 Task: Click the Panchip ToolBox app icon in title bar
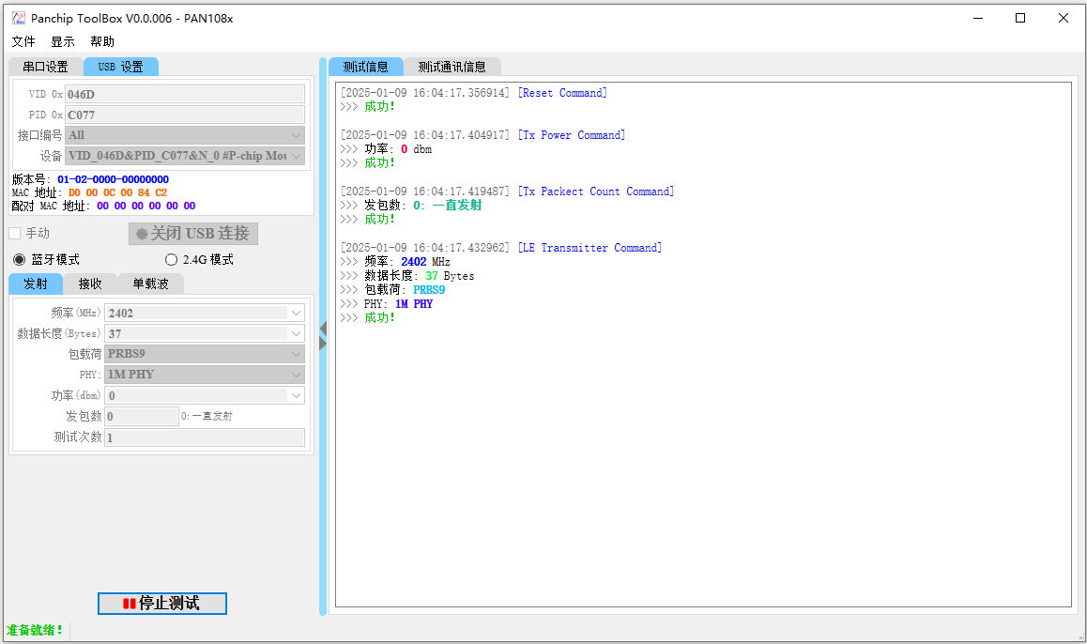(18, 18)
